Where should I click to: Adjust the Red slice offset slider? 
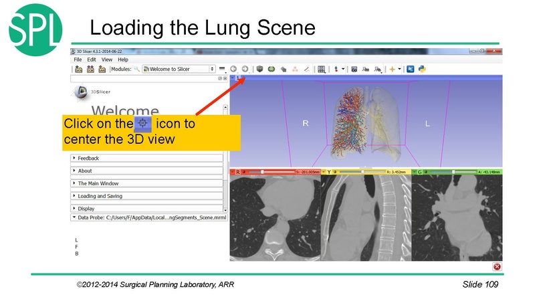click(272, 172)
